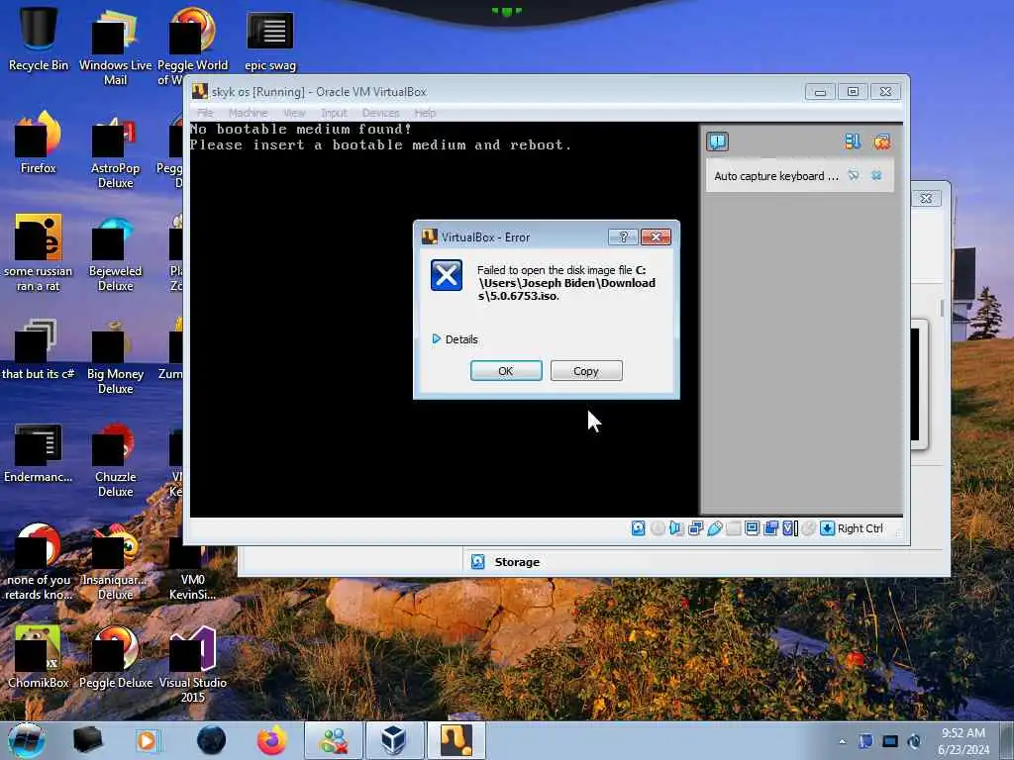
Task: Click the network adapters status icon
Action: click(x=696, y=528)
